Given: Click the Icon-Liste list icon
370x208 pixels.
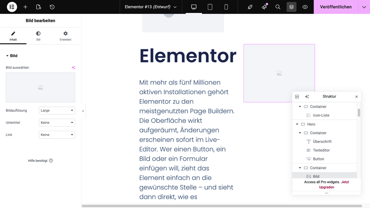Looking at the screenshot, I should click(308, 115).
